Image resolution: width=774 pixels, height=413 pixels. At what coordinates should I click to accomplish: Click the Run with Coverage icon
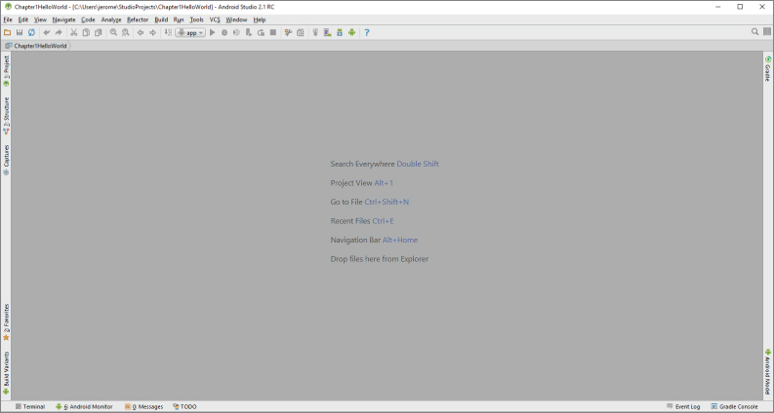coord(236,32)
